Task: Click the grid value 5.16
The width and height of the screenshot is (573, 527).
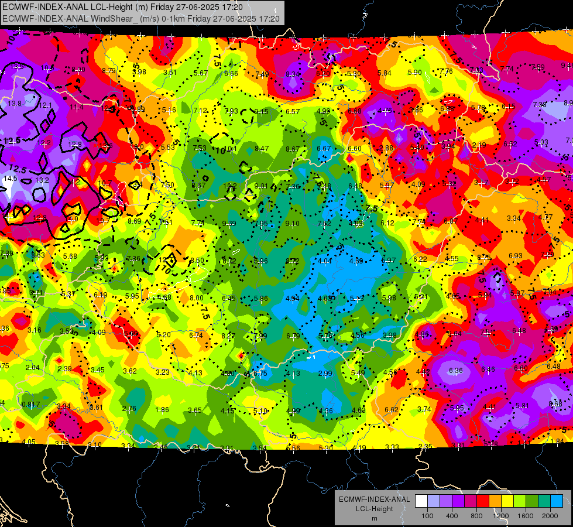Action: [x=169, y=109]
